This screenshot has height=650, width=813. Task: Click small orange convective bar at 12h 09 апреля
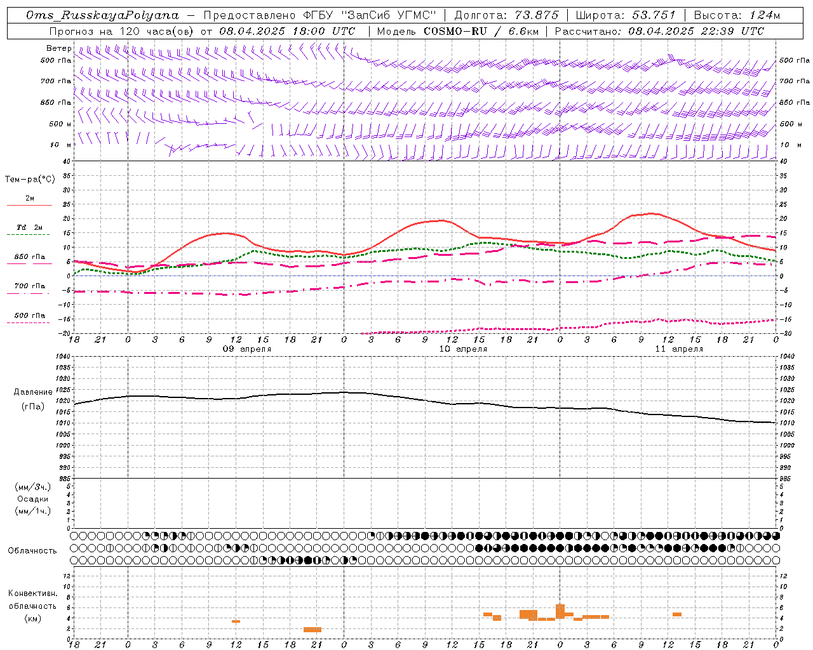(x=236, y=621)
